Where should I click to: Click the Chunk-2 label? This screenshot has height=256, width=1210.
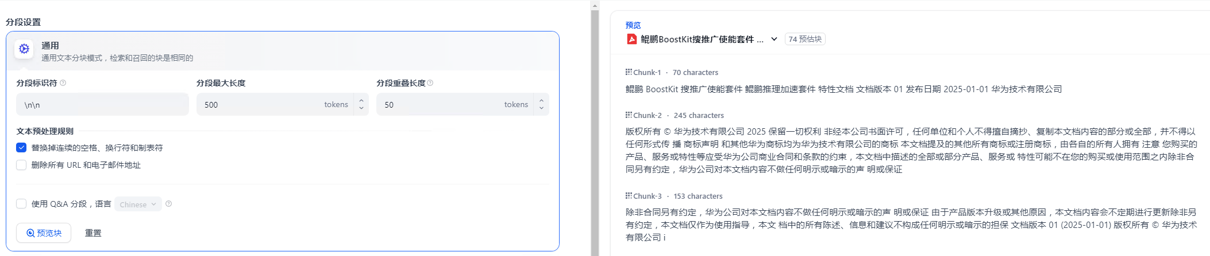pos(648,115)
